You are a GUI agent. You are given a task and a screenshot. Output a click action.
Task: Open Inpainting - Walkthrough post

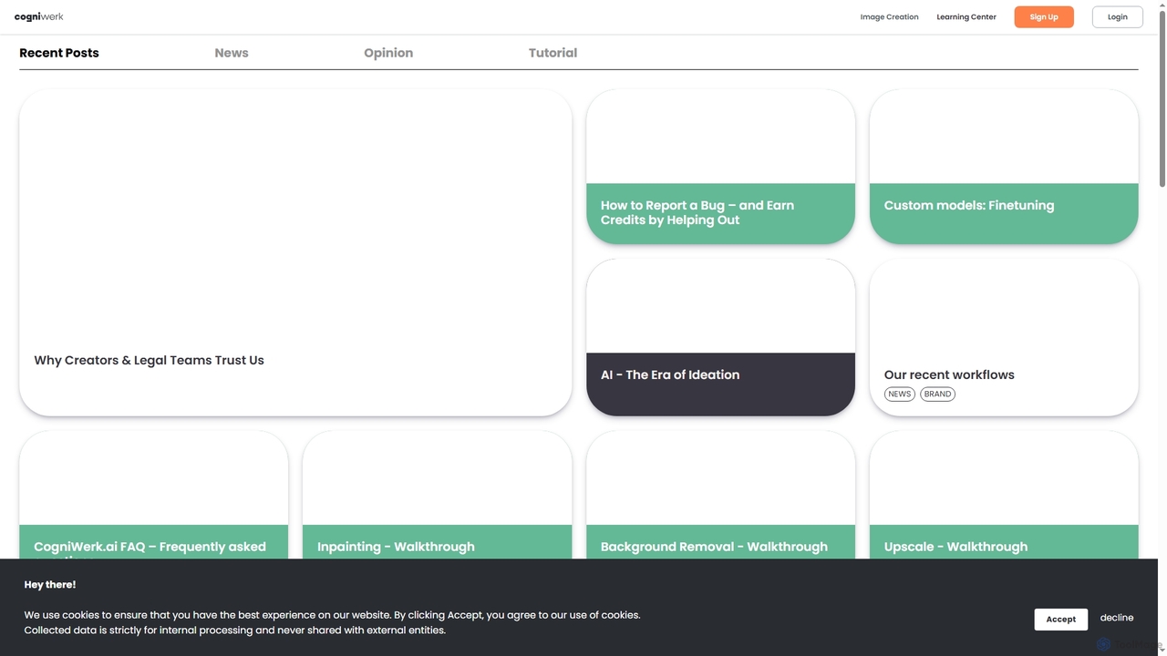pos(437,495)
